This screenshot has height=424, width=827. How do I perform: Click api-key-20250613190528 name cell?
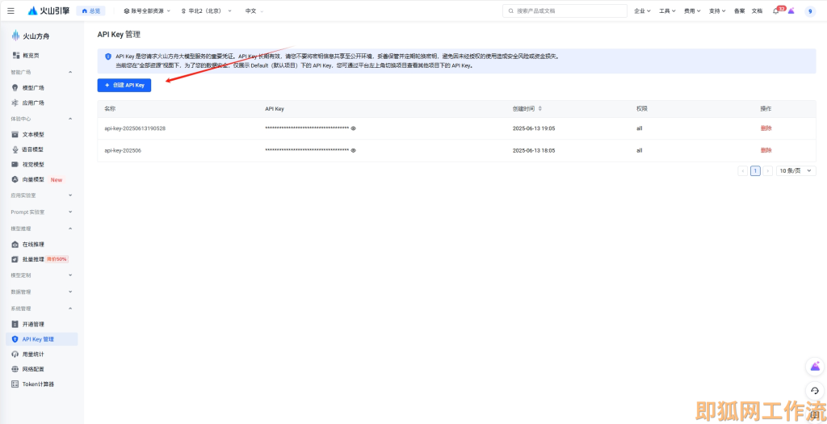pos(135,128)
